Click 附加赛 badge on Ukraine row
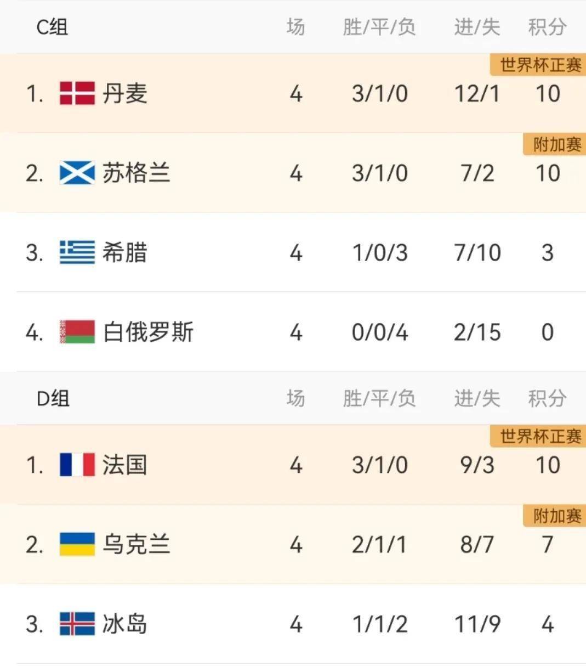 click(556, 516)
